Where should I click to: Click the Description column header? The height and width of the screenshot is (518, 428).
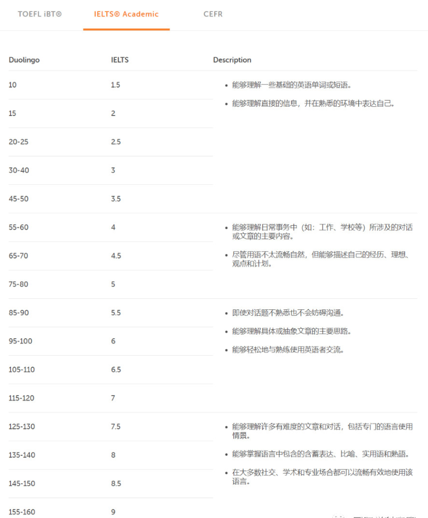[x=232, y=60]
